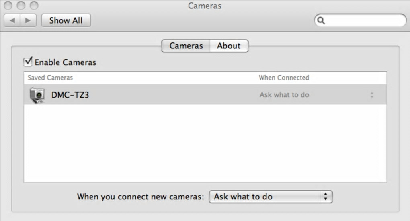The height and width of the screenshot is (221, 410).
Task: Switch to the About tab
Action: (x=228, y=46)
